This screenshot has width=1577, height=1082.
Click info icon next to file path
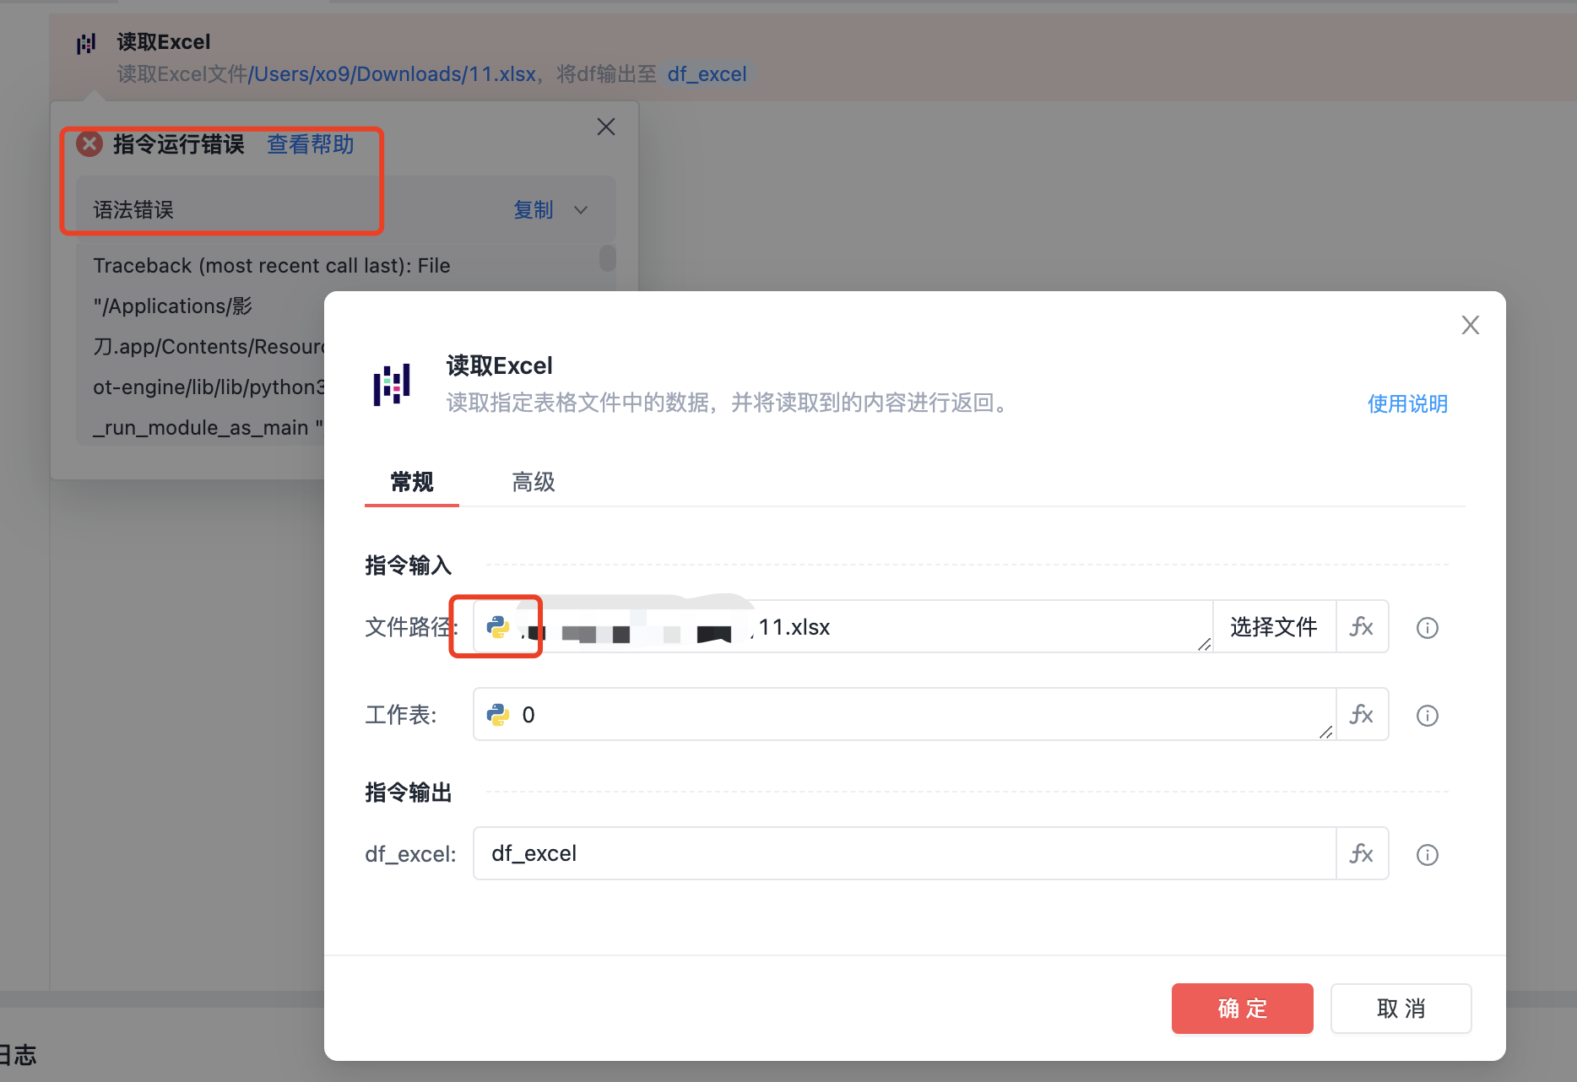pyautogui.click(x=1427, y=628)
